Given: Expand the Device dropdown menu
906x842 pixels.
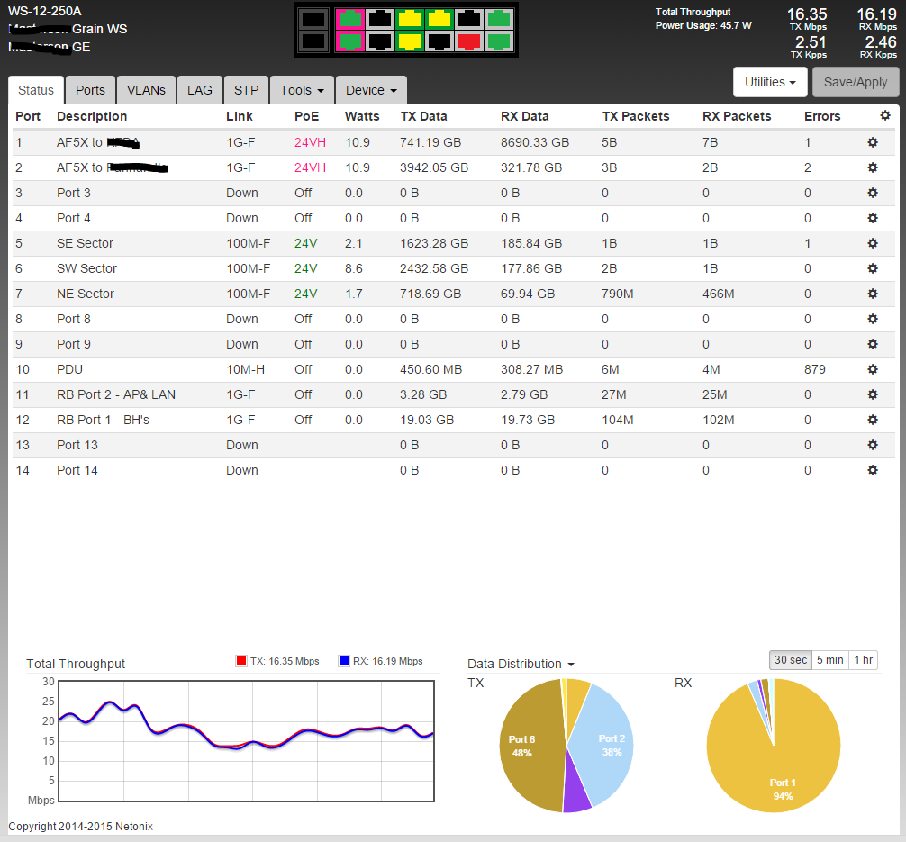Looking at the screenshot, I should 371,90.
